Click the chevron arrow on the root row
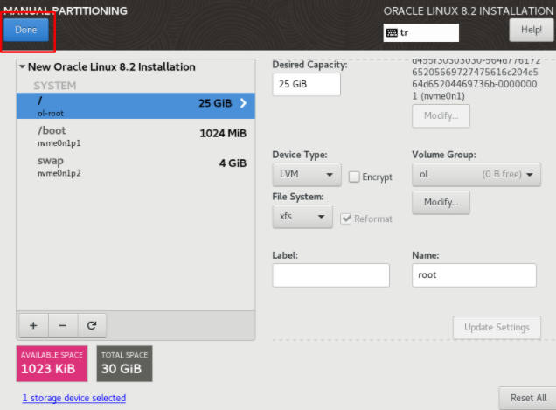 click(x=243, y=103)
